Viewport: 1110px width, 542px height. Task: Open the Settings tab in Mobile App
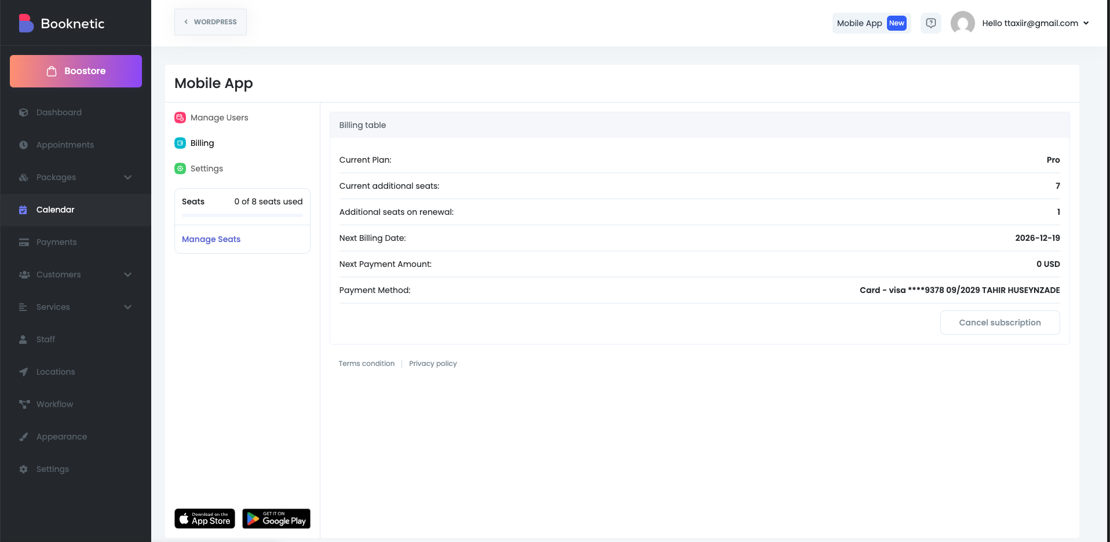[206, 169]
